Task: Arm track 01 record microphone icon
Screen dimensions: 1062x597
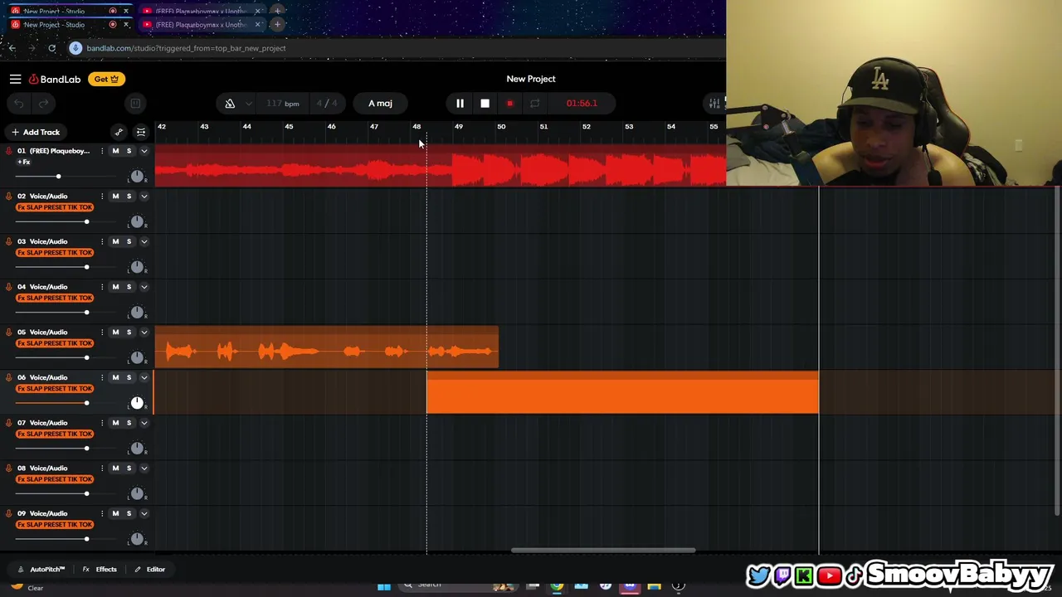Action: tap(9, 151)
